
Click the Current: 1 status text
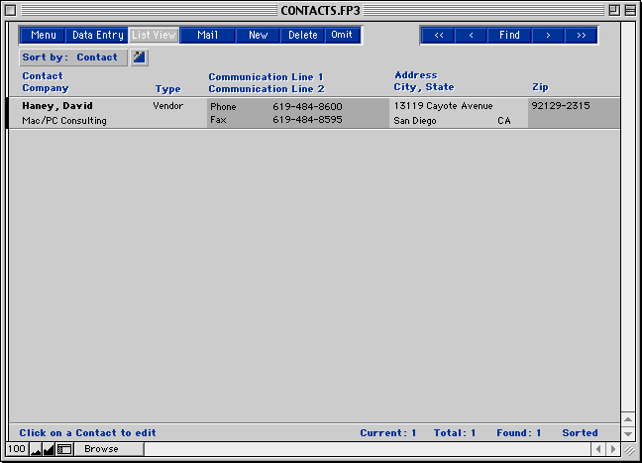[x=388, y=433]
